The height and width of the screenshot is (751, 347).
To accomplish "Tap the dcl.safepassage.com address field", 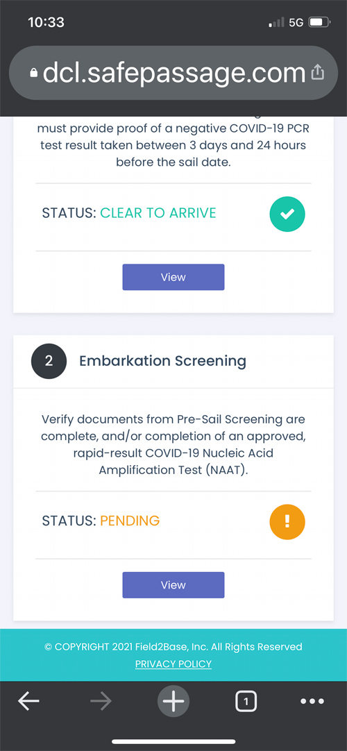I will click(x=173, y=73).
